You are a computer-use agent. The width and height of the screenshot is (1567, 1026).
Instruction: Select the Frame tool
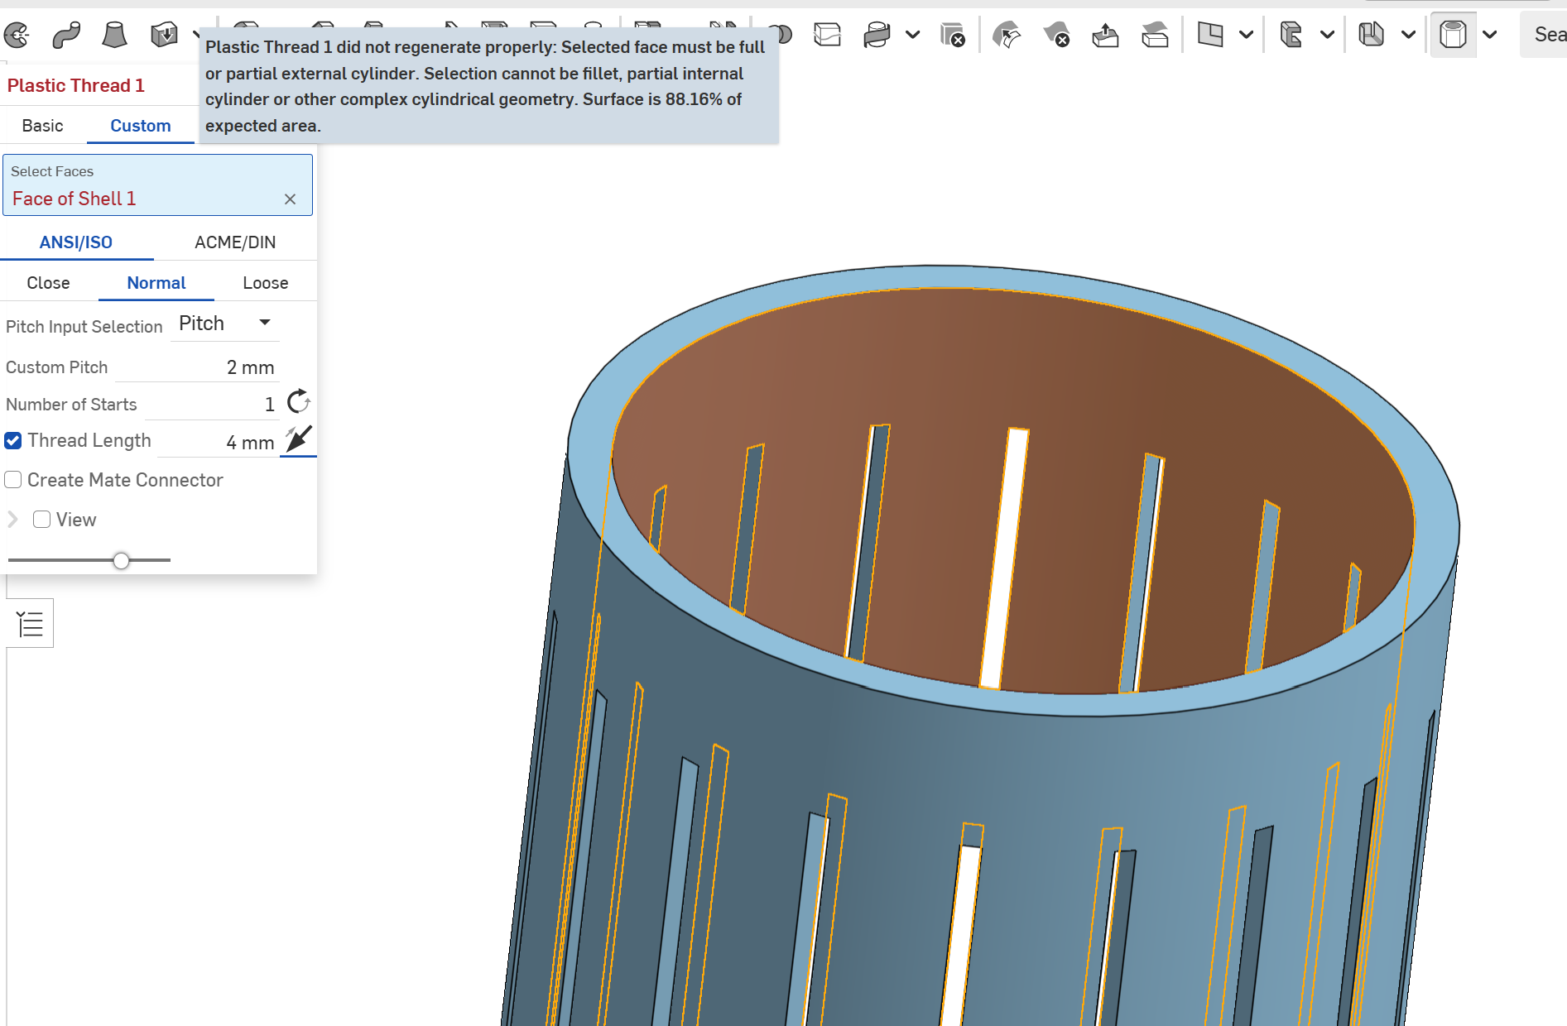1291,35
